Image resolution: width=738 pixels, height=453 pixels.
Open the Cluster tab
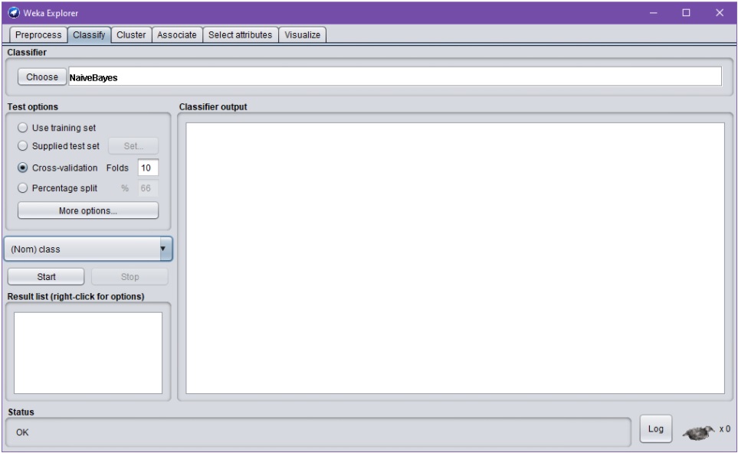click(131, 34)
